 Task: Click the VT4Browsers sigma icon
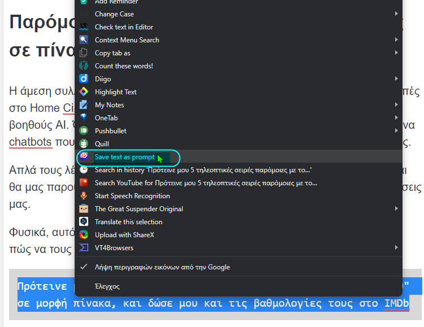(x=84, y=247)
